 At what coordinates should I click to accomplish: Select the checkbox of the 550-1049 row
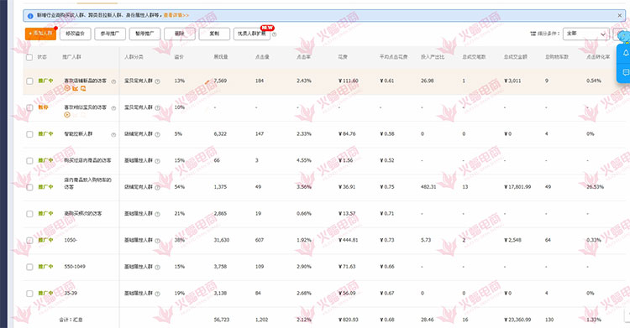point(29,267)
